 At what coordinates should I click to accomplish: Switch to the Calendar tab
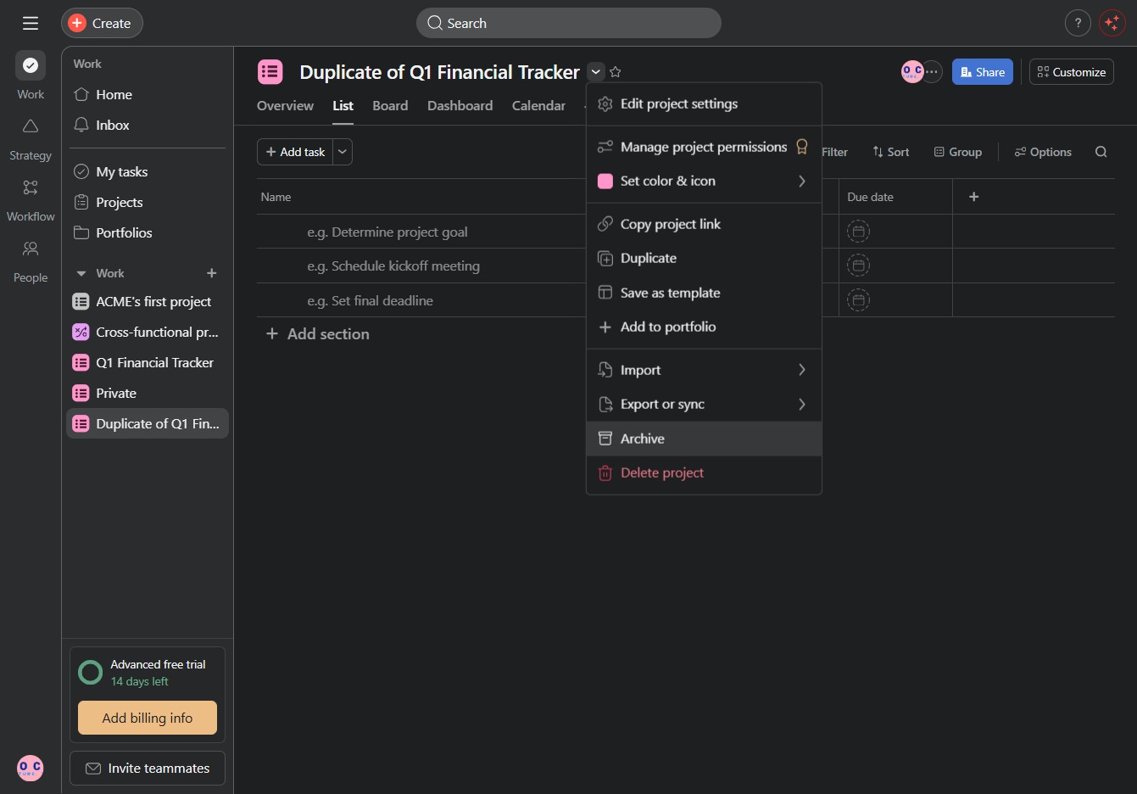538,105
